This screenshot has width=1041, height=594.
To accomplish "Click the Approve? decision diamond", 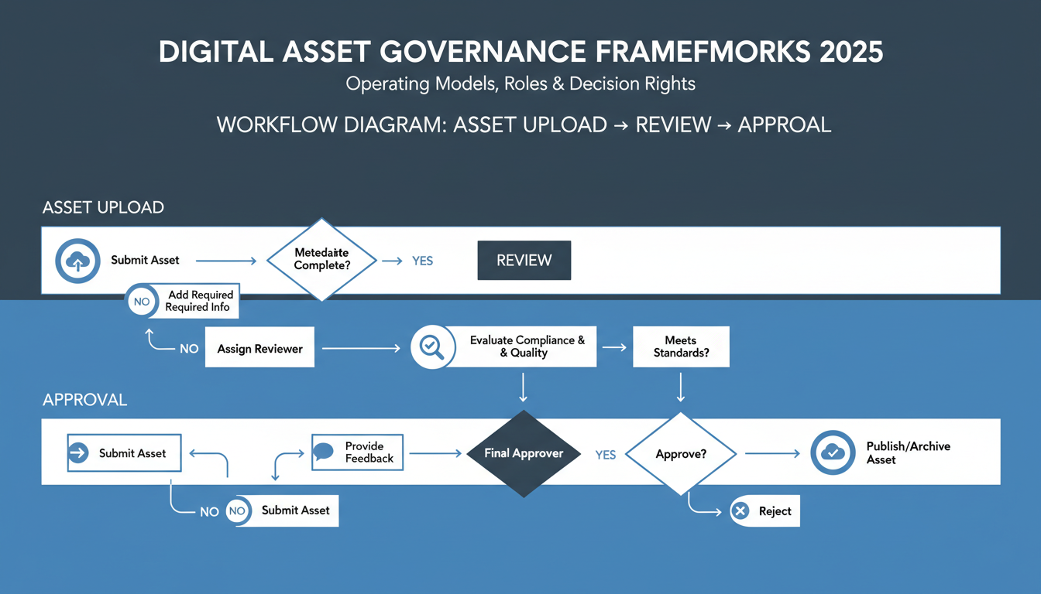I will pos(681,454).
